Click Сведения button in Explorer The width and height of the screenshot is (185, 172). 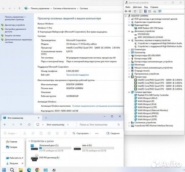pos(113,133)
